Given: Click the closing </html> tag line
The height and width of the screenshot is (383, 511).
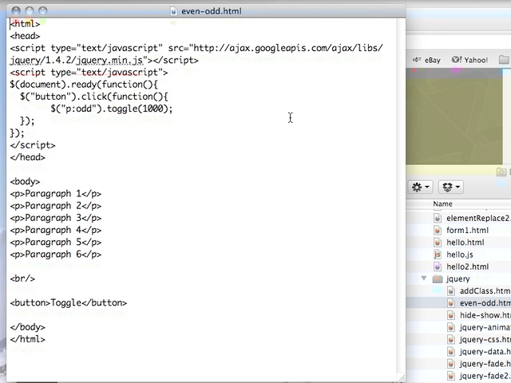Looking at the screenshot, I should [x=28, y=339].
